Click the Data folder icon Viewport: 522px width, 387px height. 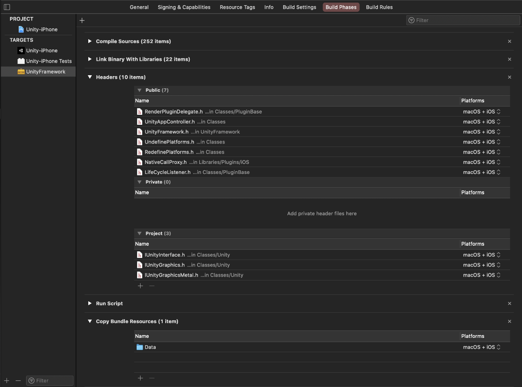[140, 347]
